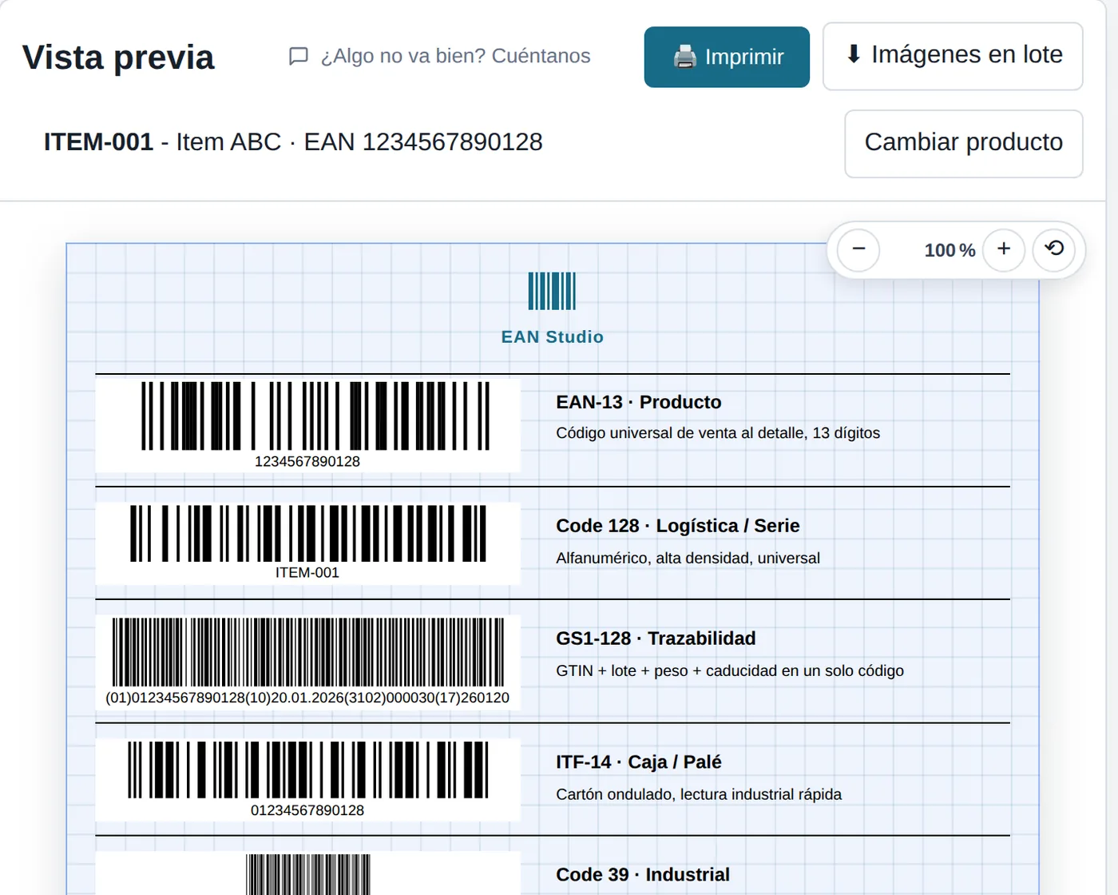1118x895 pixels.
Task: Click the GS1-128 · Trazabilidad heading
Action: (656, 638)
